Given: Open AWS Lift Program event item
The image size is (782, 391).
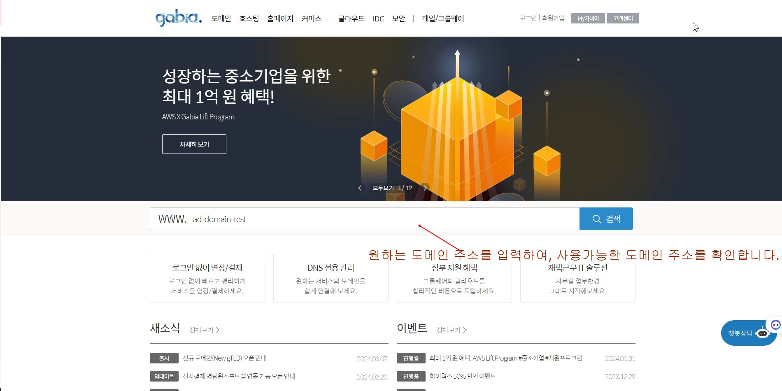Looking at the screenshot, I should [506, 358].
